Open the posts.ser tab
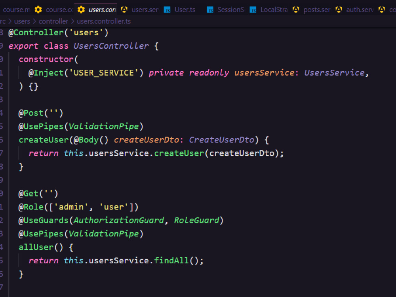This screenshot has width=396, height=297. (317, 10)
